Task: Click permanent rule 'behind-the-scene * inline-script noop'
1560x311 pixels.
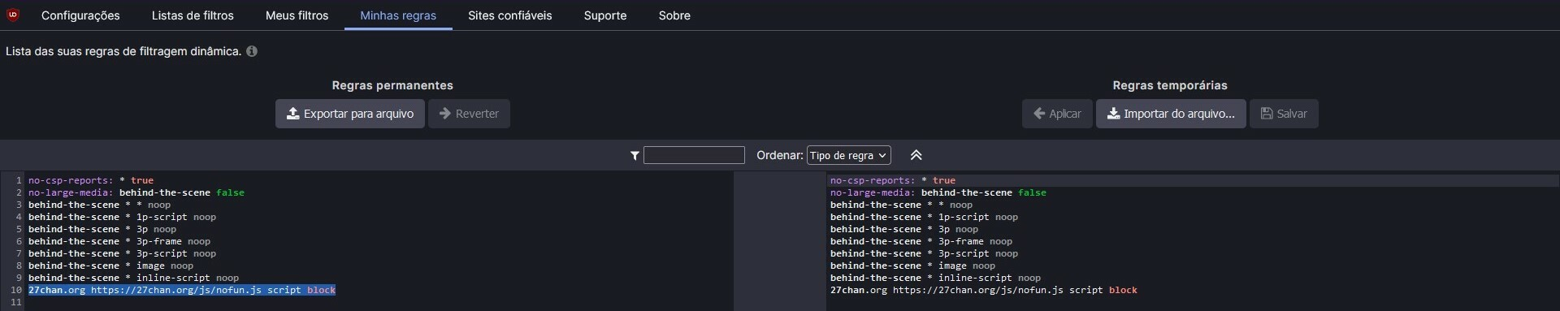Action: [x=133, y=278]
